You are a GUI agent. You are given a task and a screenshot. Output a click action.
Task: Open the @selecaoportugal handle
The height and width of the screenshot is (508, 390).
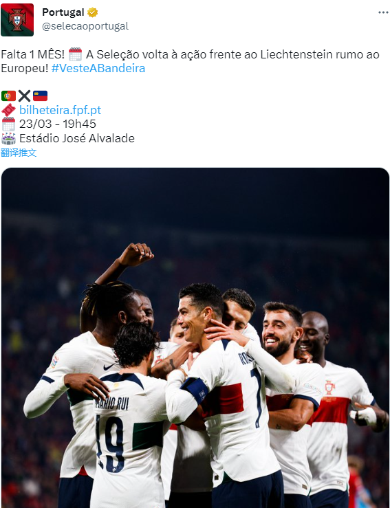click(x=85, y=26)
